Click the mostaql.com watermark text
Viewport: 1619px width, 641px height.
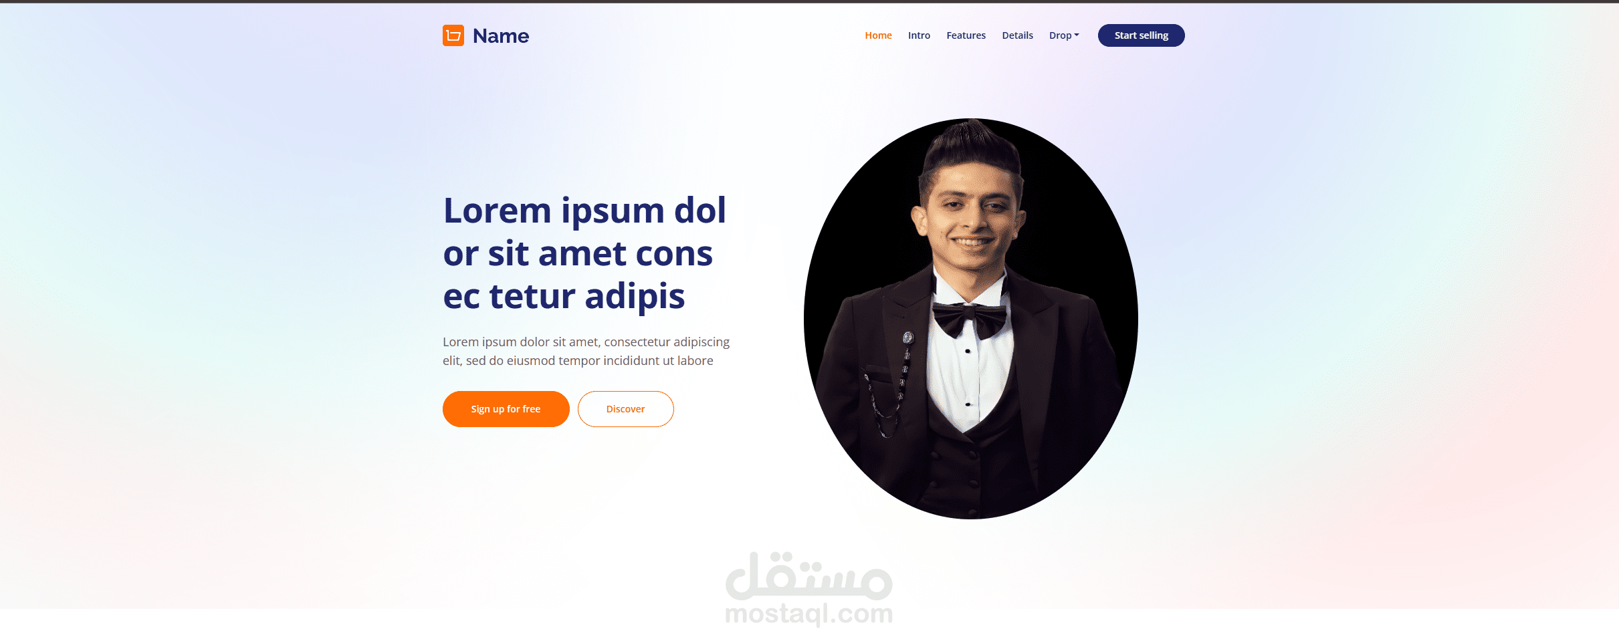click(x=808, y=613)
